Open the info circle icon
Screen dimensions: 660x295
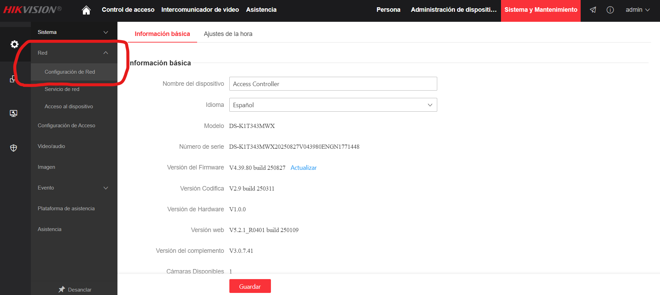(610, 10)
